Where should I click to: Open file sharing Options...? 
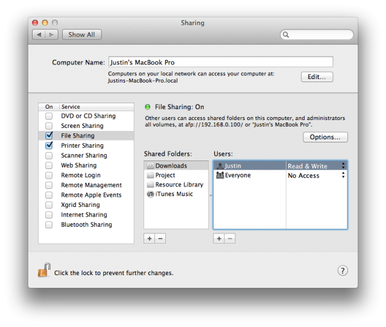pos(325,137)
